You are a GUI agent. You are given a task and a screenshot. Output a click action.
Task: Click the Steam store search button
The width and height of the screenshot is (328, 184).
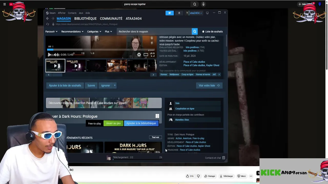click(x=195, y=31)
